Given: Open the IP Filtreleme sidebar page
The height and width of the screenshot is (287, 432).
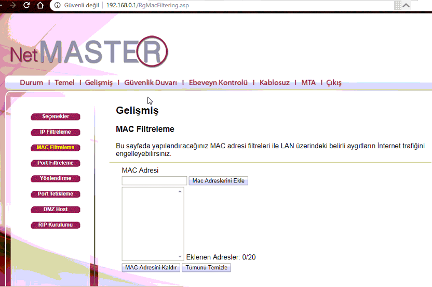Looking at the screenshot, I should [56, 132].
